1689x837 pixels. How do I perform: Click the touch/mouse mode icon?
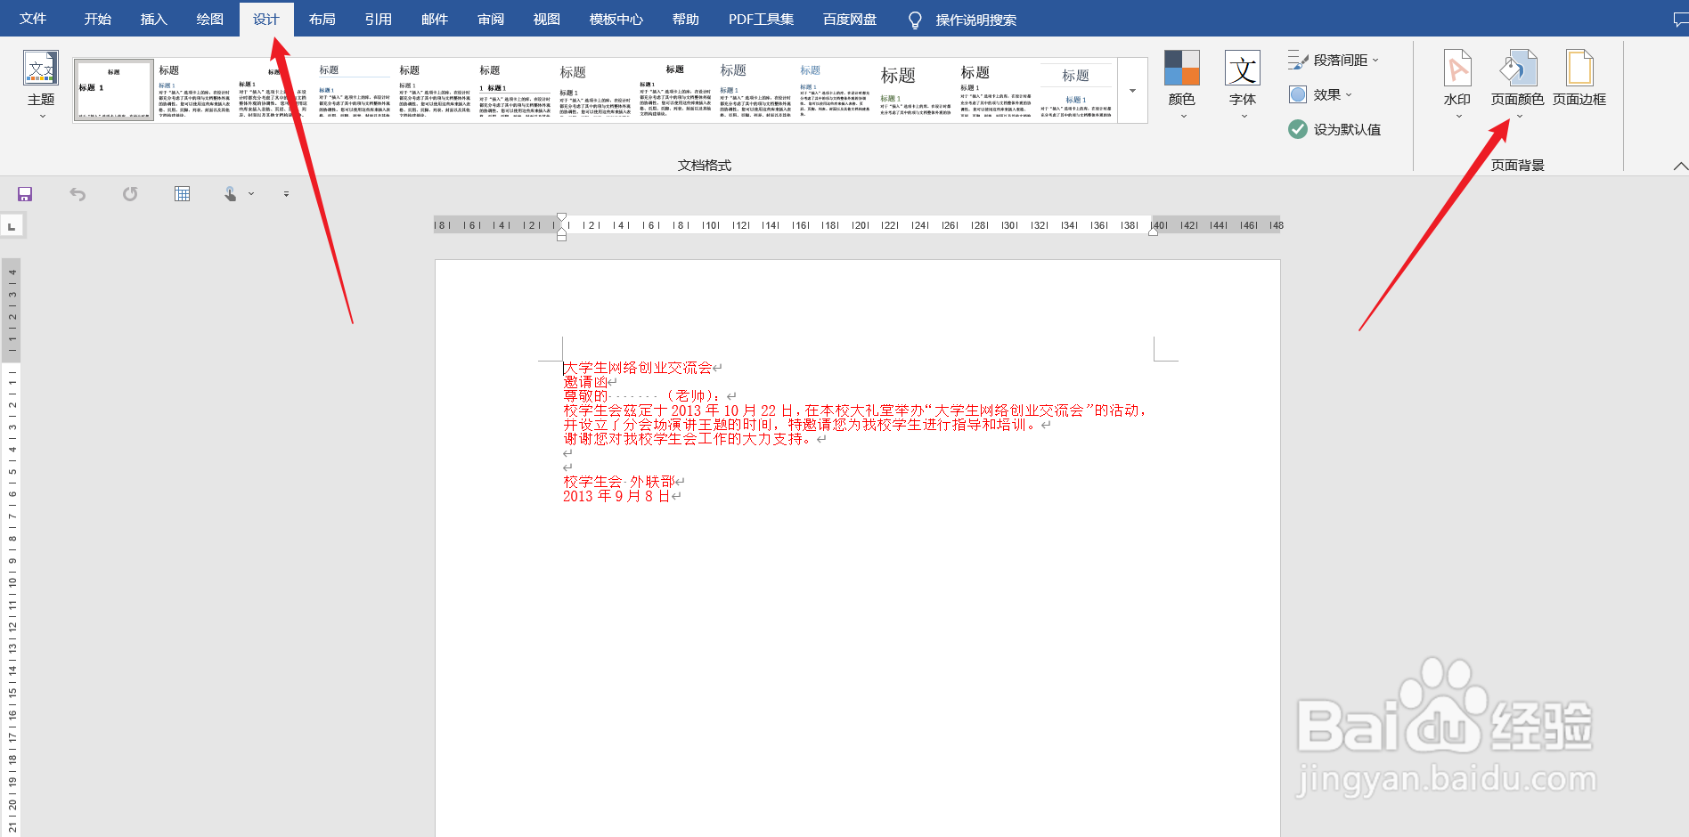coord(231,193)
